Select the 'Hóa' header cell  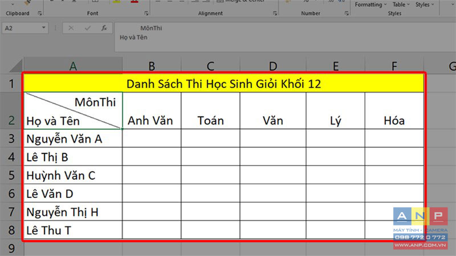point(394,111)
